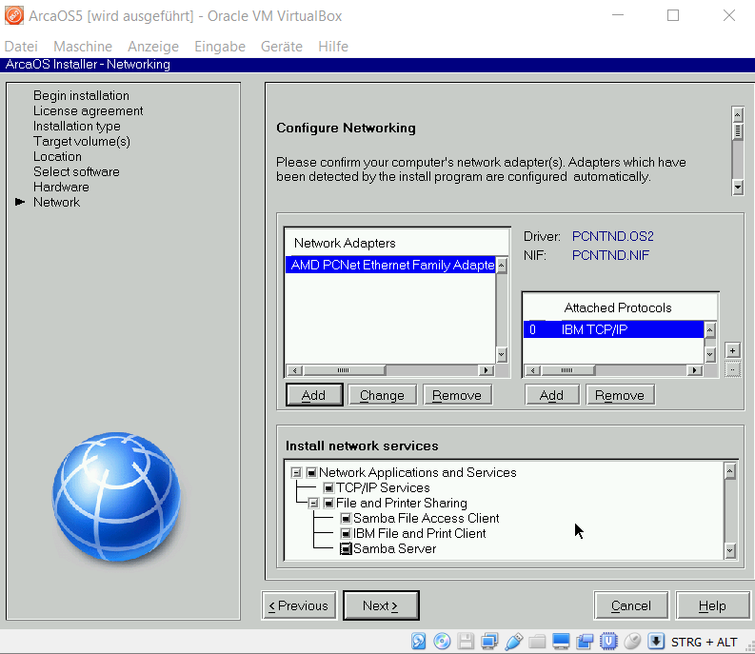The image size is (755, 654).
Task: Open the Eingabe menu
Action: pos(220,47)
